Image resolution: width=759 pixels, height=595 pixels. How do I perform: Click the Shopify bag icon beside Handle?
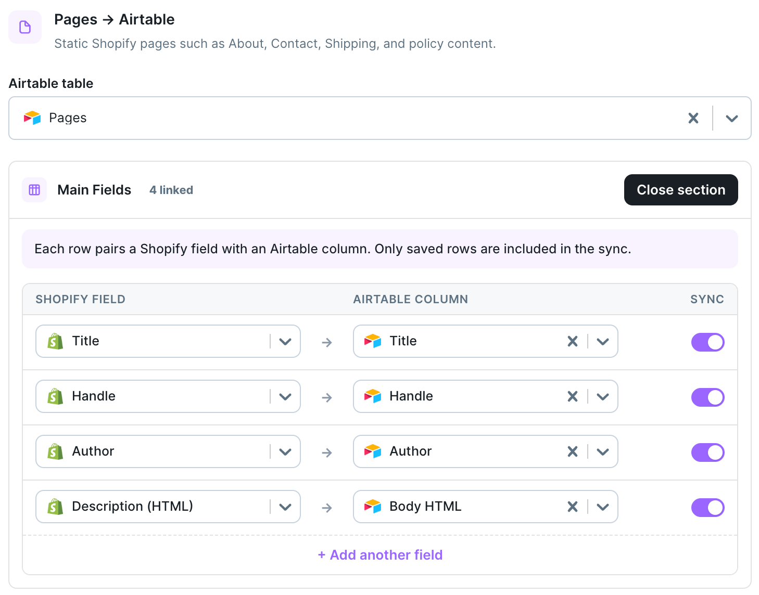55,396
